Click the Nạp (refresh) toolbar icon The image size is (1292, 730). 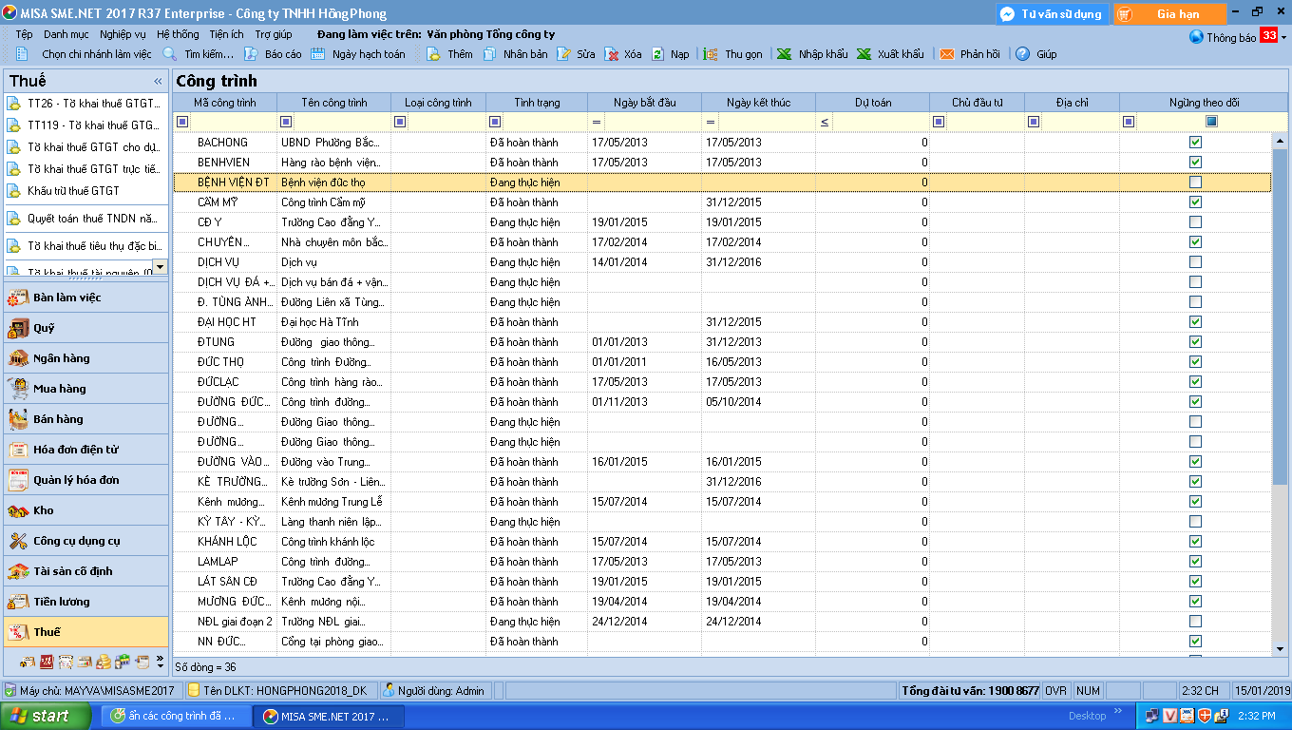point(657,54)
